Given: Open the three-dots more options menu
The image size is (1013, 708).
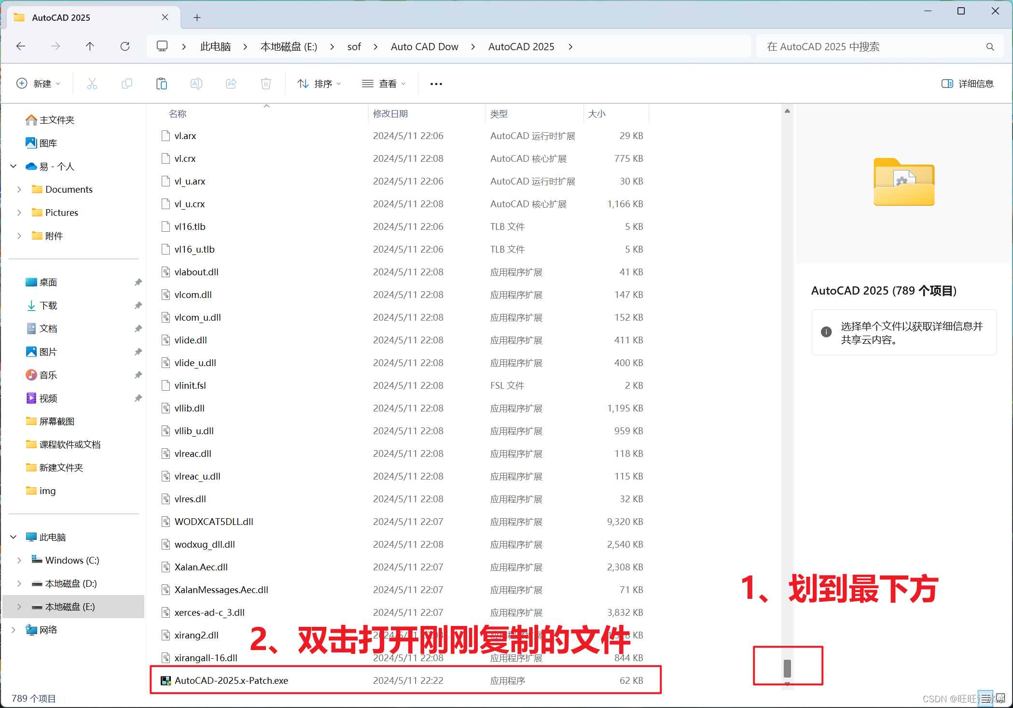Looking at the screenshot, I should point(436,84).
